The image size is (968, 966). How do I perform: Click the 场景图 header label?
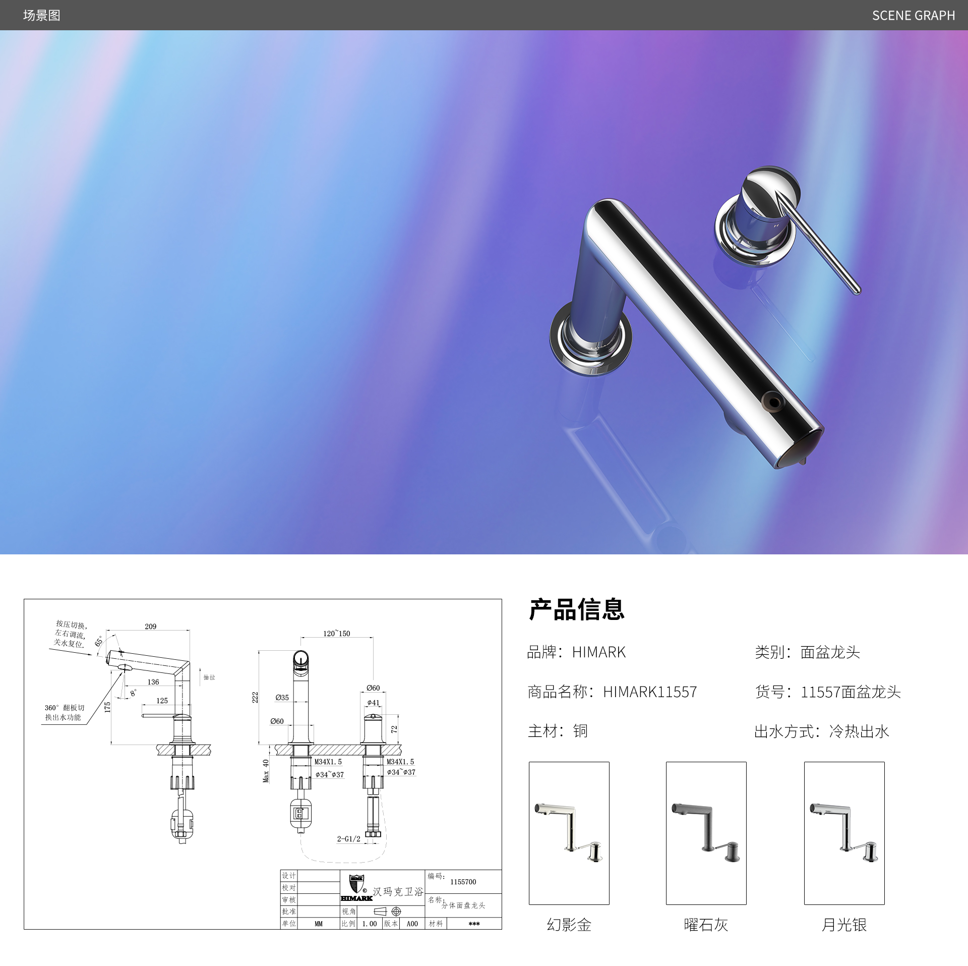pyautogui.click(x=41, y=15)
